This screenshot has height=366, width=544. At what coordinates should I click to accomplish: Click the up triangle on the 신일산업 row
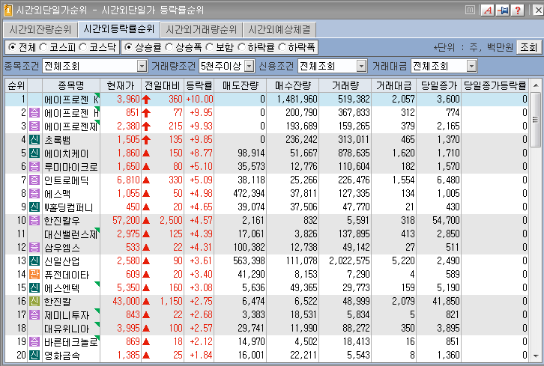point(146,261)
